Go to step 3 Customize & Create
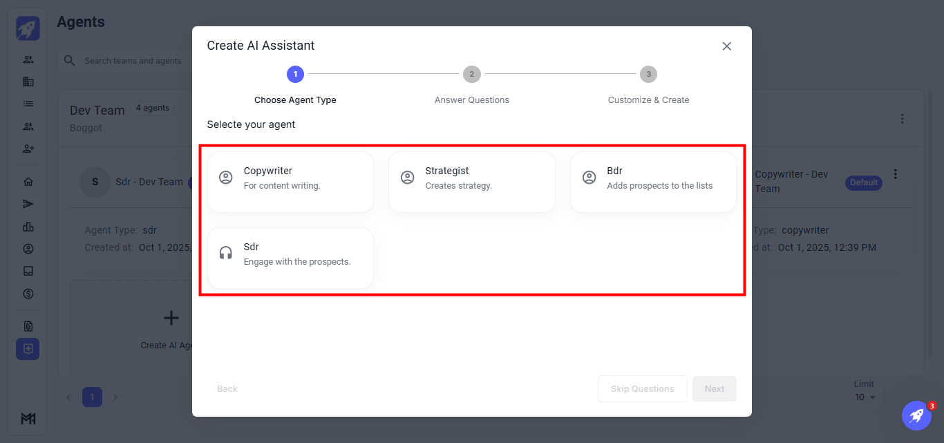 click(648, 75)
